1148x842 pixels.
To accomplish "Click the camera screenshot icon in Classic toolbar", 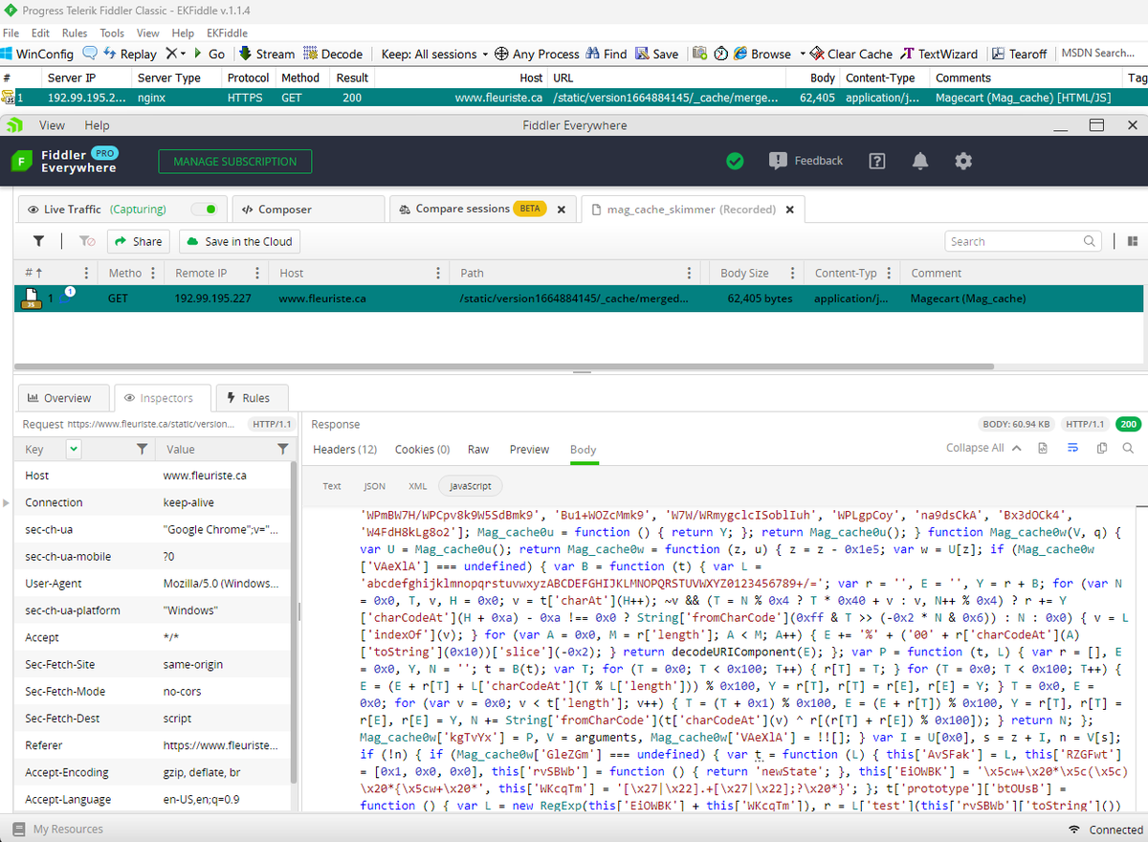I will click(x=699, y=54).
